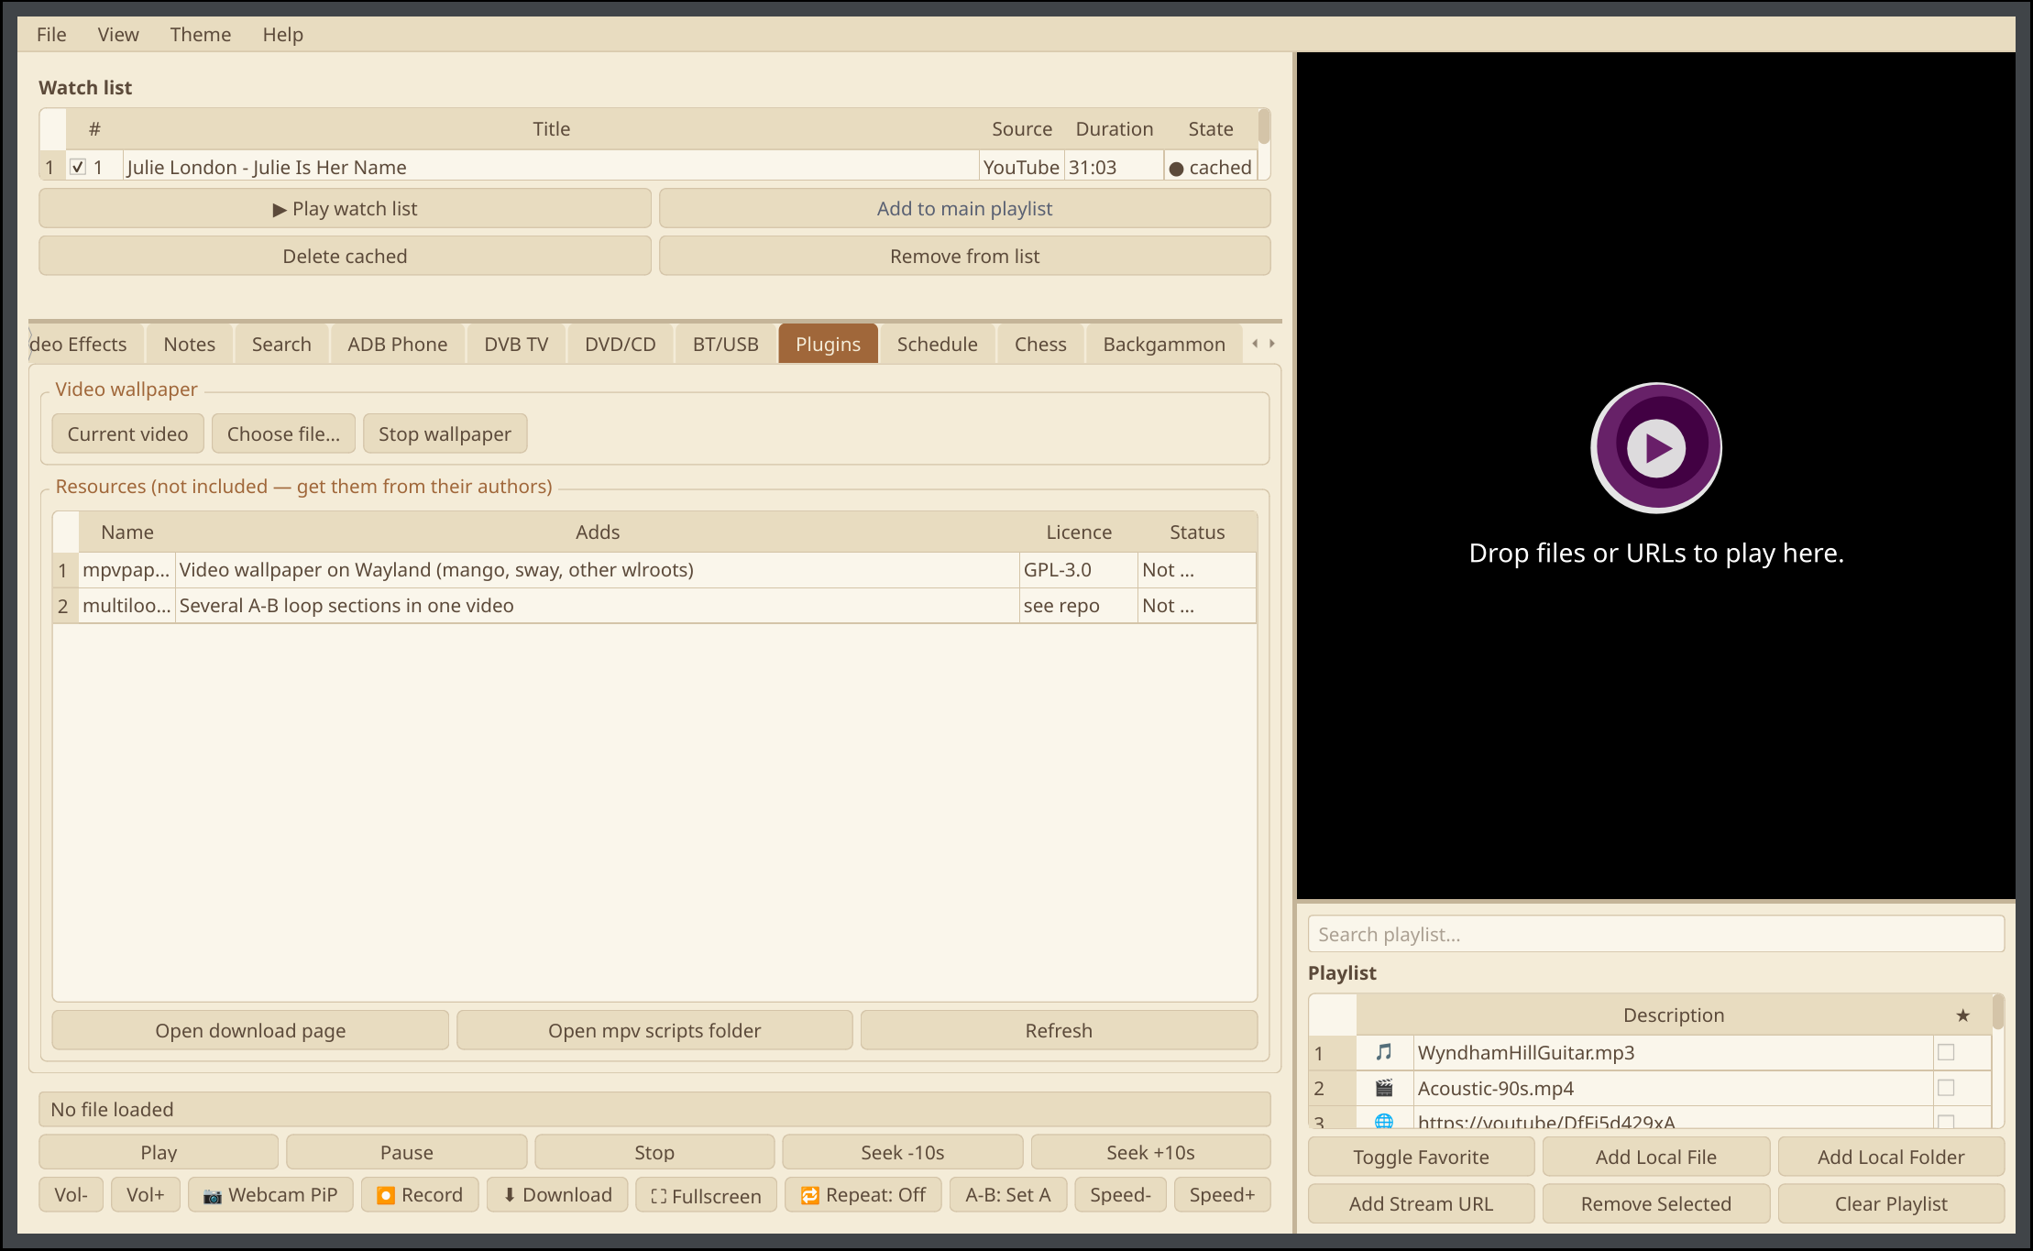Switch to the Chess tab
The height and width of the screenshot is (1251, 2033).
click(1040, 344)
